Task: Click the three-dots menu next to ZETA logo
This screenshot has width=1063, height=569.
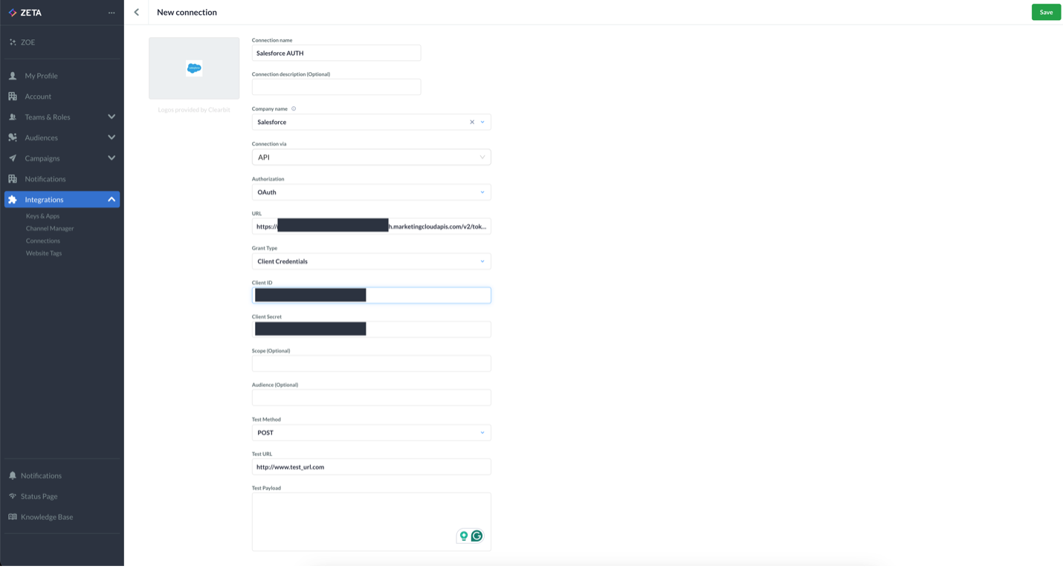Action: point(112,13)
